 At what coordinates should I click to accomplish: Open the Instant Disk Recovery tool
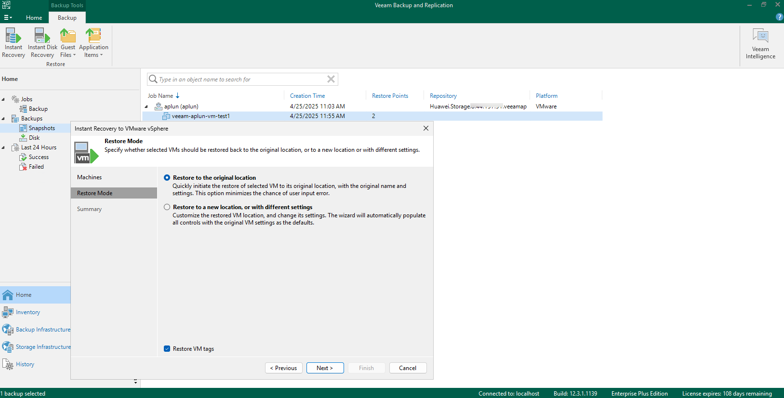(x=42, y=43)
